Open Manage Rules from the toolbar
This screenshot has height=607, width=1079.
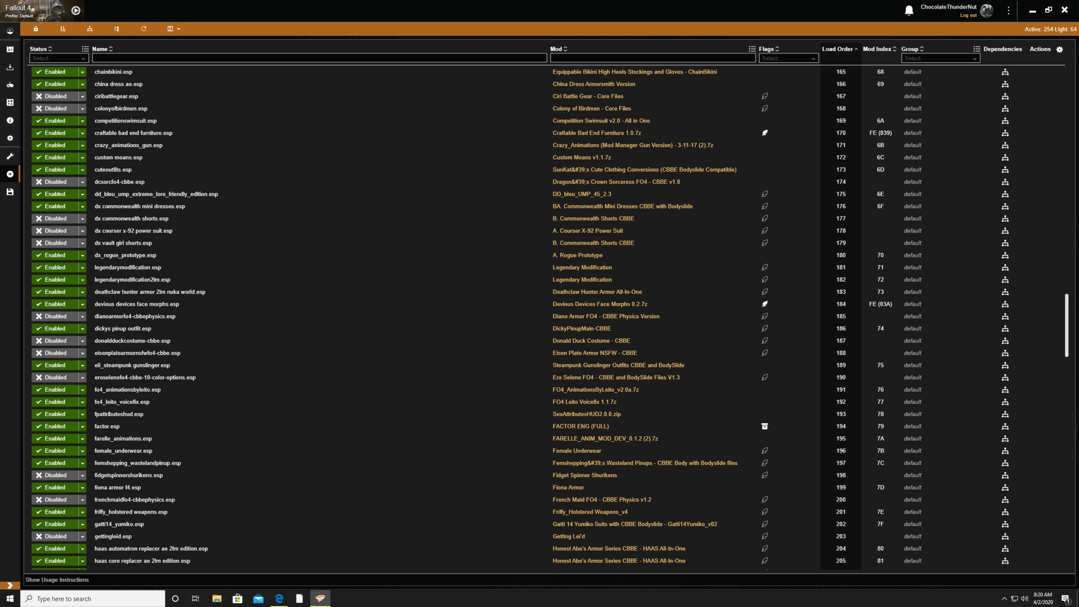click(x=90, y=29)
